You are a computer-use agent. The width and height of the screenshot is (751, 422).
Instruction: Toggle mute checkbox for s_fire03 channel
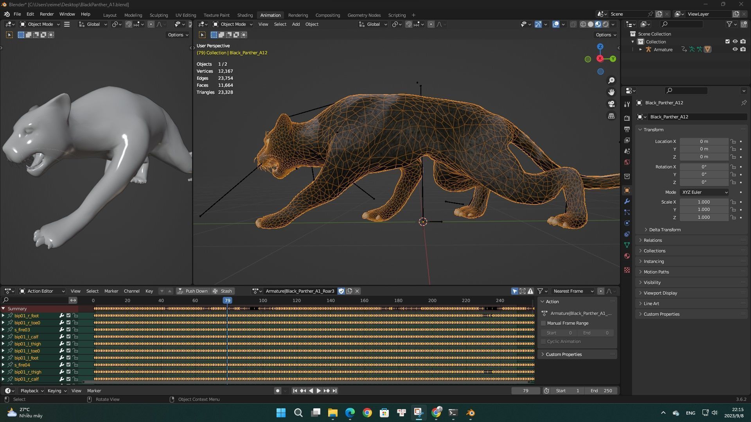[68, 330]
